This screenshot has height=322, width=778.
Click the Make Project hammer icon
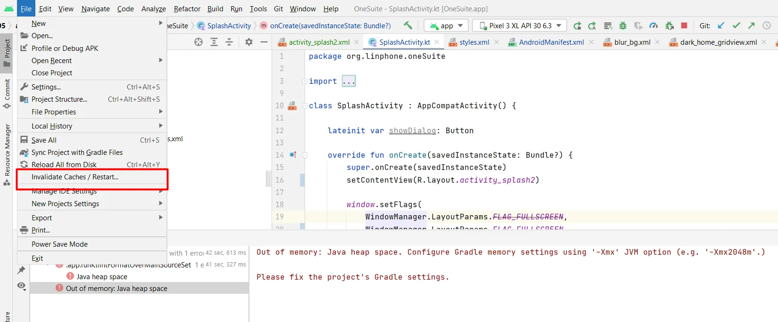(408, 25)
